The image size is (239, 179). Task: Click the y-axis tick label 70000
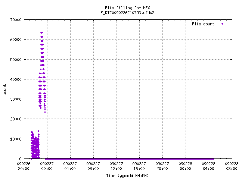(16, 20)
